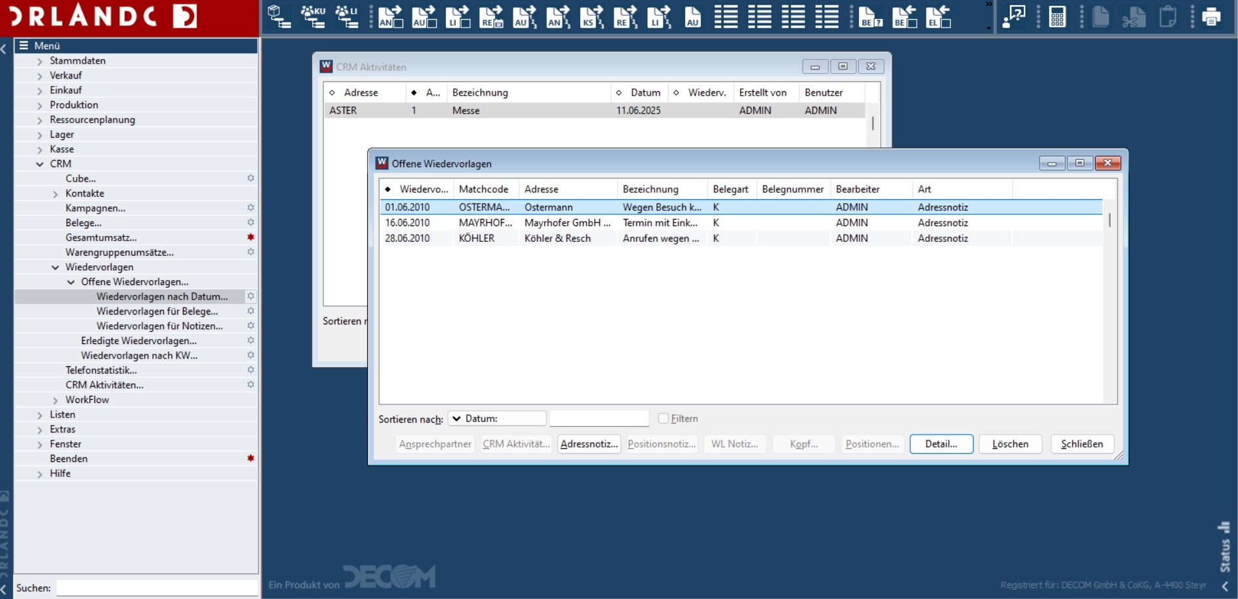Toggle favorite marker next to Erledigte Wiedervorlagen...
Screen dimensions: 1238x599
tap(250, 340)
